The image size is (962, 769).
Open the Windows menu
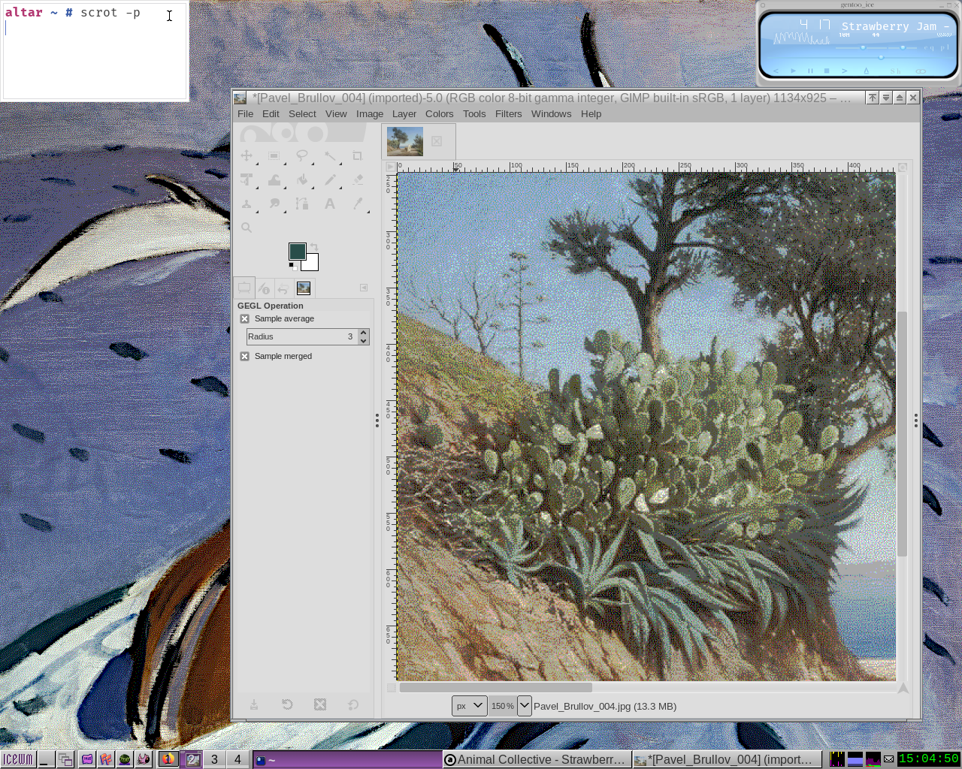pos(552,114)
